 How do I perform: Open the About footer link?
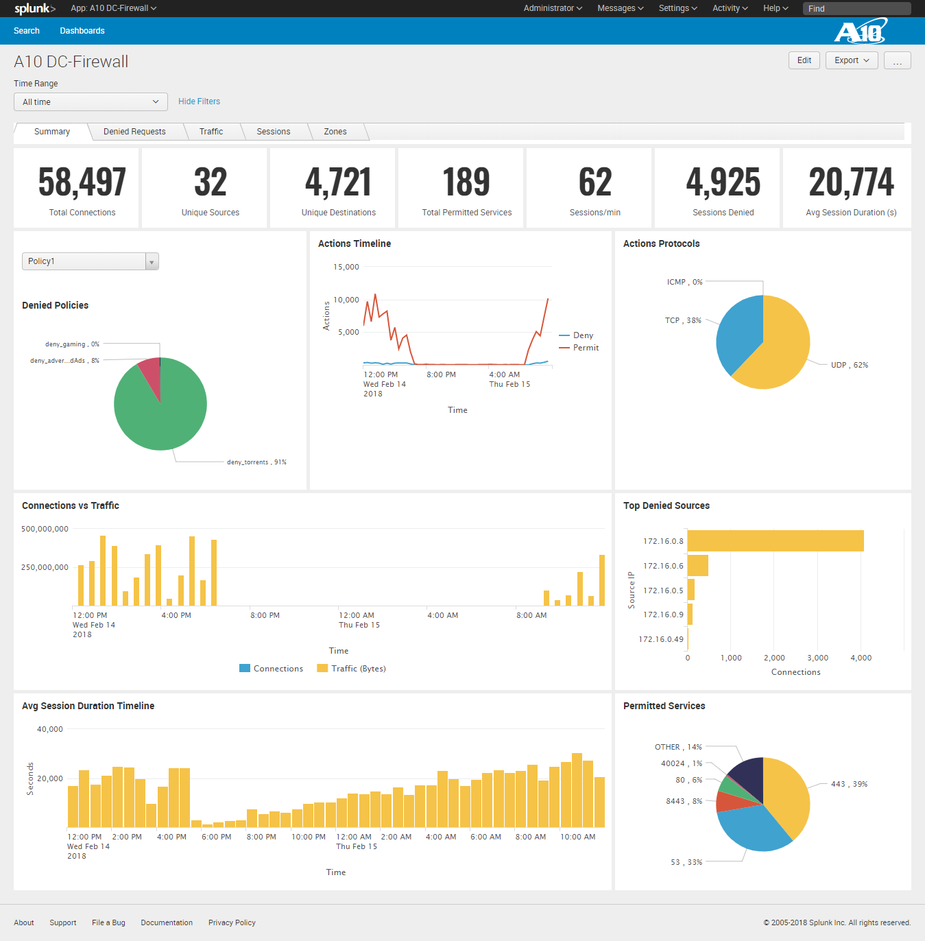click(x=24, y=922)
